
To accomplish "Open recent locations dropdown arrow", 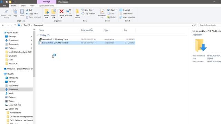I will click(x=11, y=25).
